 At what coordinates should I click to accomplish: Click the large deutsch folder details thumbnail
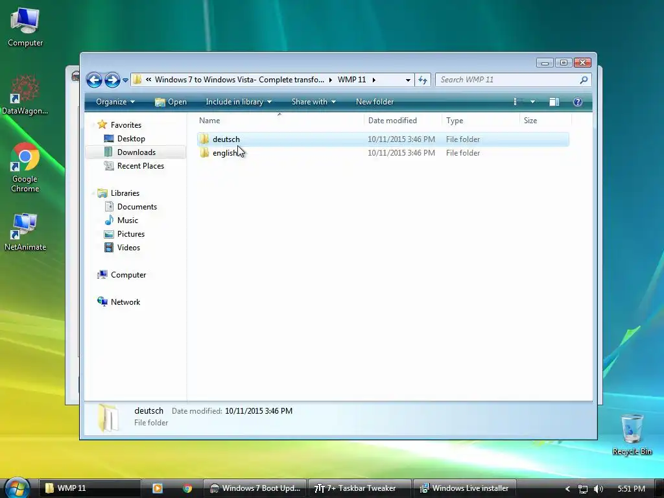pyautogui.click(x=108, y=418)
